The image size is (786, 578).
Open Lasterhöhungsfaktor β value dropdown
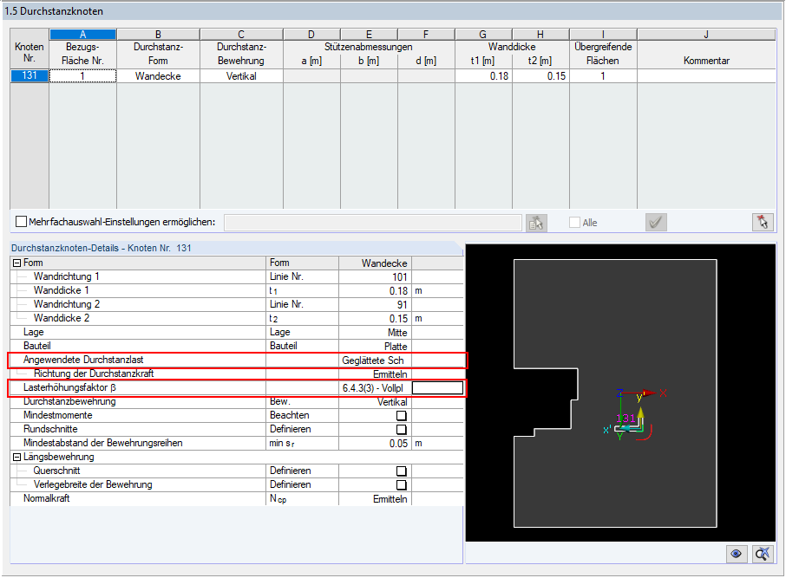coord(375,387)
